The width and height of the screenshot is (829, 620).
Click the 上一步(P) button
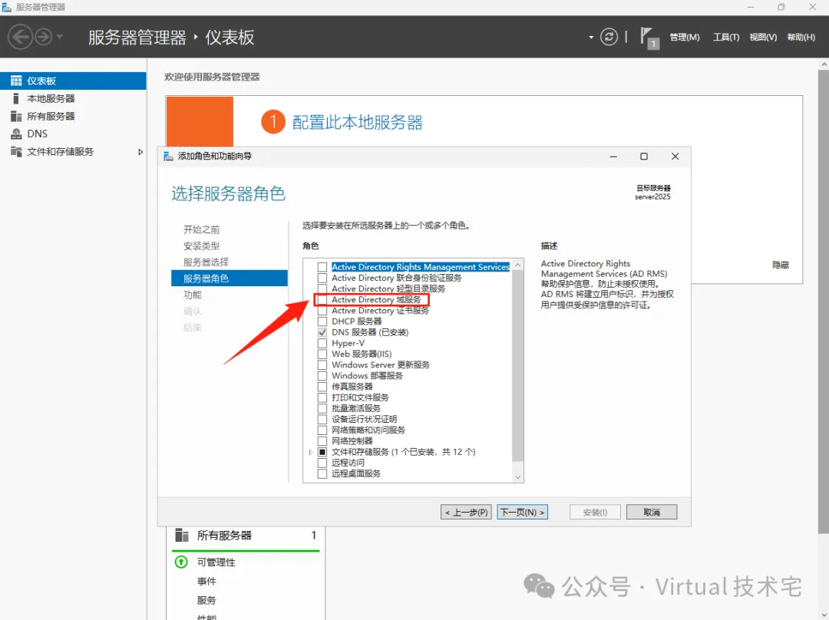tap(467, 512)
